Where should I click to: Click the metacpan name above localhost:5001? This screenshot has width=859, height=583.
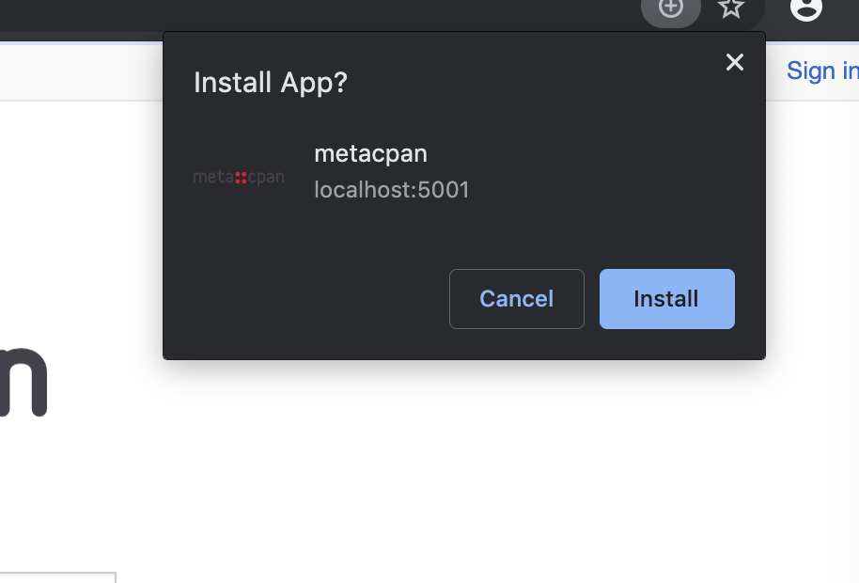(370, 153)
